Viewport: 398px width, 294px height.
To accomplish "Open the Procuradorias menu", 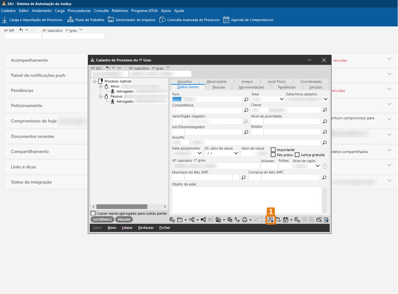I will point(79,11).
